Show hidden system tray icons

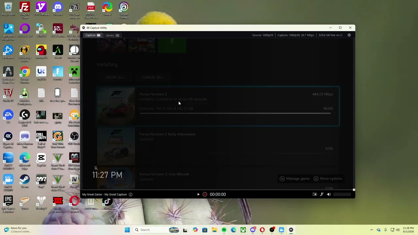(x=371, y=230)
